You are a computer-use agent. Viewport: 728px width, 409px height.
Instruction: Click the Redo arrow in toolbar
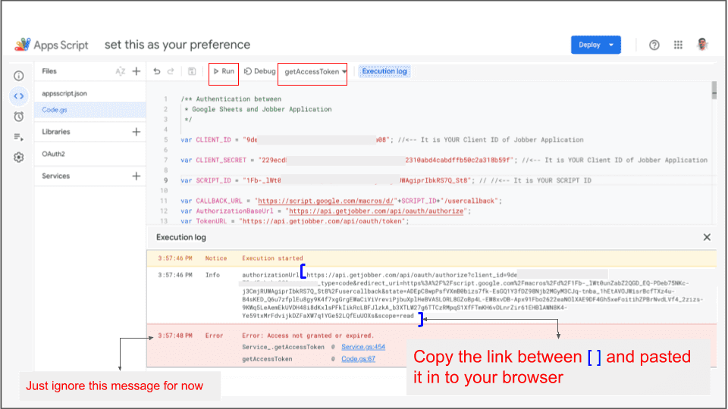click(172, 71)
